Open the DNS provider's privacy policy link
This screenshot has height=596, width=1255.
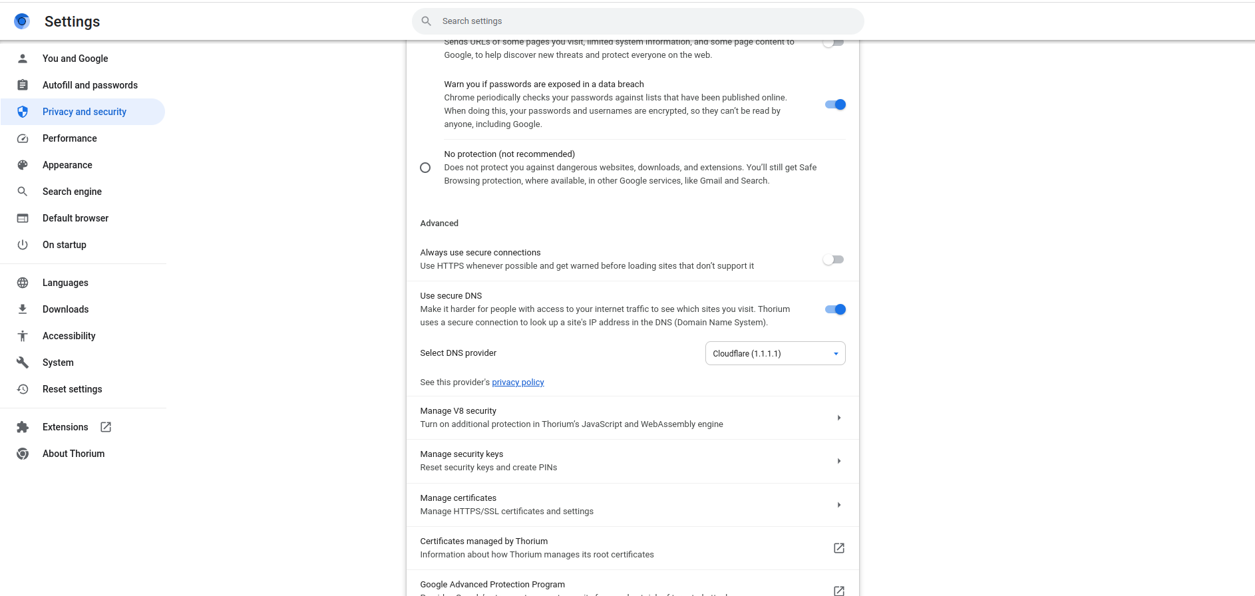pyautogui.click(x=518, y=382)
